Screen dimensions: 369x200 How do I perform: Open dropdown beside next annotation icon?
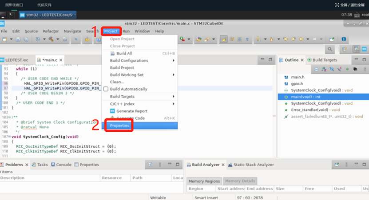pyautogui.click(x=265, y=39)
